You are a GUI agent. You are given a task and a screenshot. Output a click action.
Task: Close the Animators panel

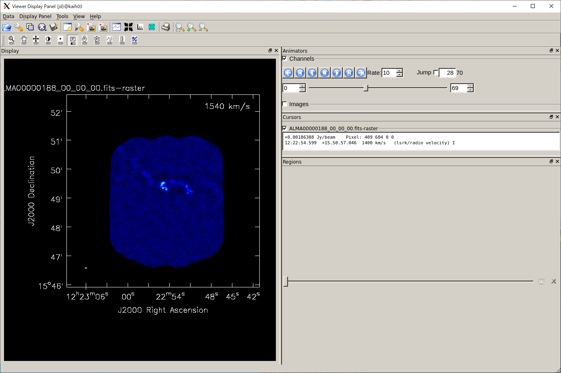point(557,51)
